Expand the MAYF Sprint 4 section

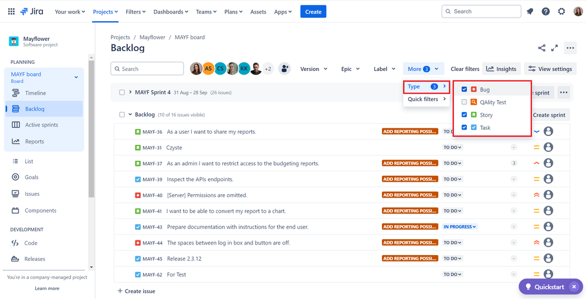(x=130, y=92)
